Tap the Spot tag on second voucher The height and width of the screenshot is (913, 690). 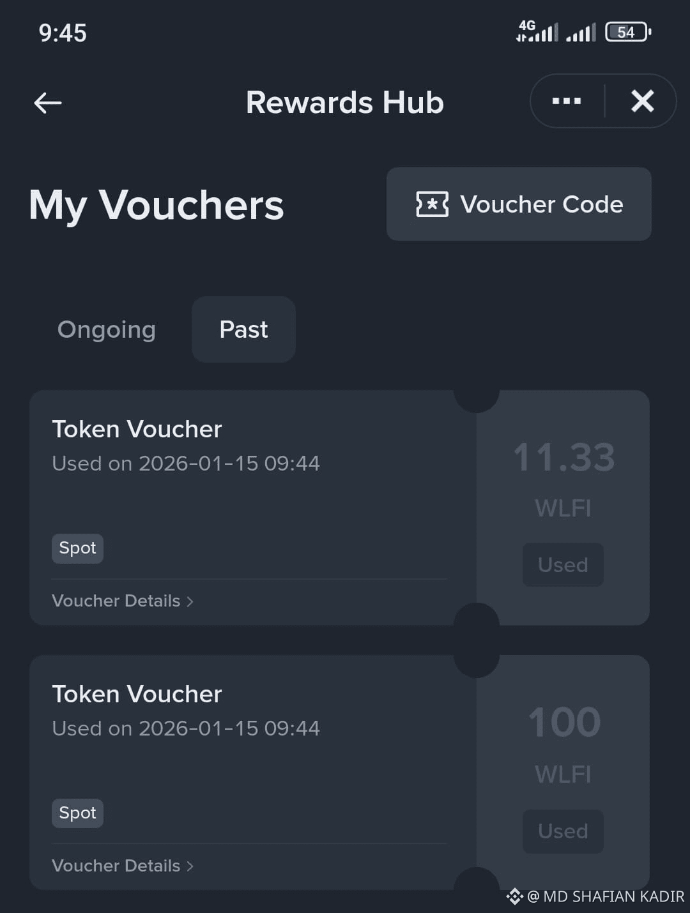(x=77, y=813)
